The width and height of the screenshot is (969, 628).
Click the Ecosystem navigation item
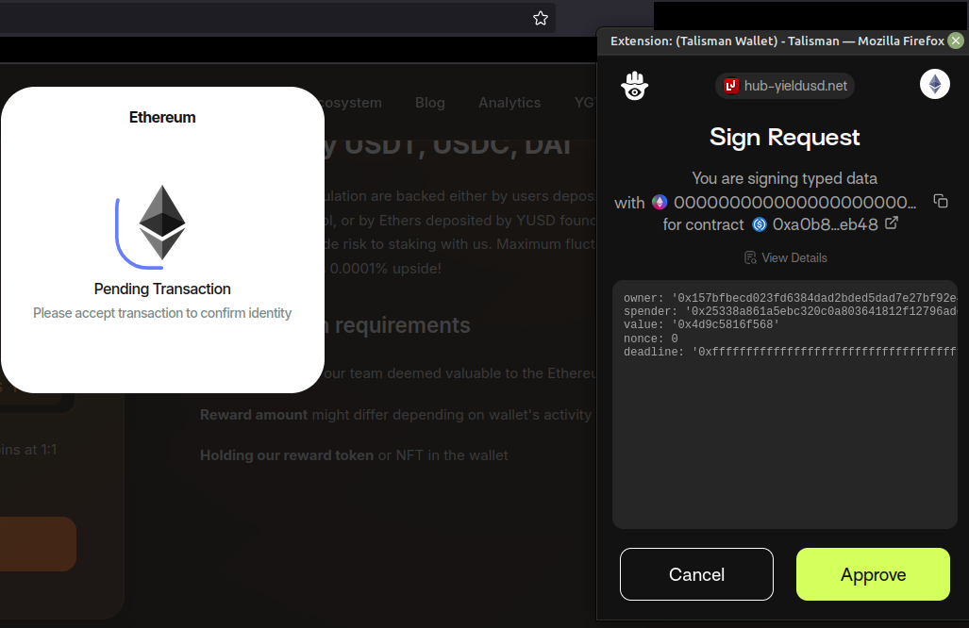tap(351, 103)
